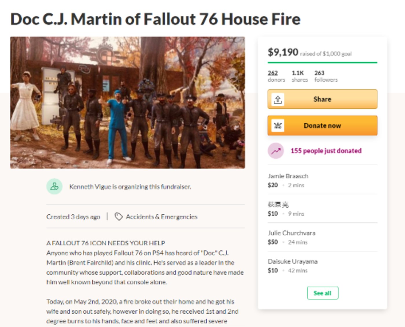The height and width of the screenshot is (327, 405).
Task: Click the donate hands icon
Action: 278,126
